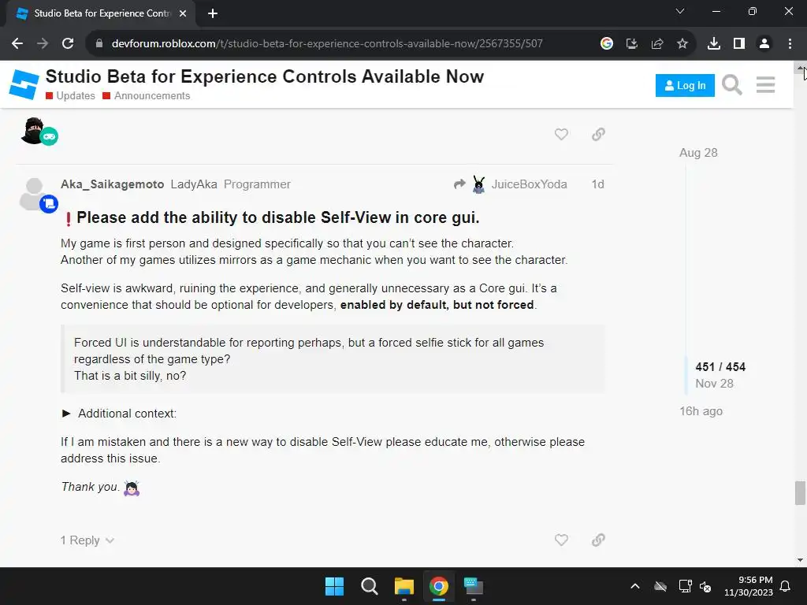807x605 pixels.
Task: Click the LadyAka display name
Action: pos(194,184)
